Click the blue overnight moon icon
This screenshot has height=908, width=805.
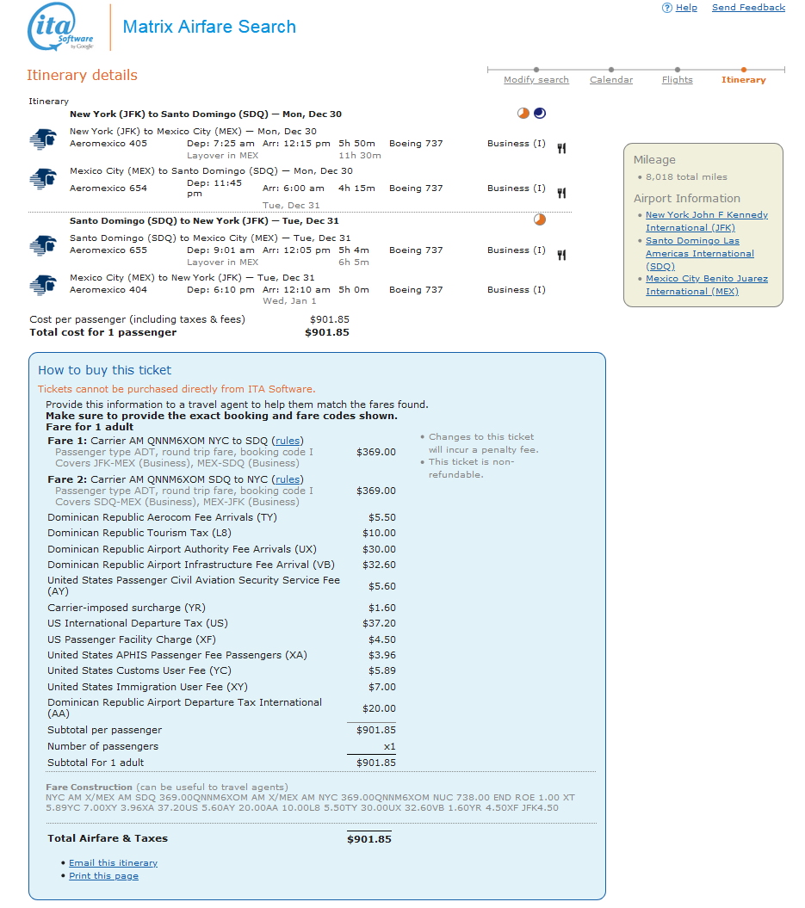(540, 114)
